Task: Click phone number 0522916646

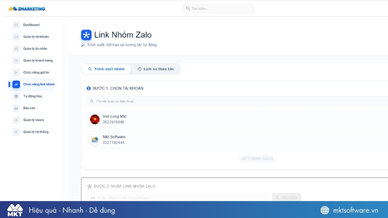Action: click(113, 122)
